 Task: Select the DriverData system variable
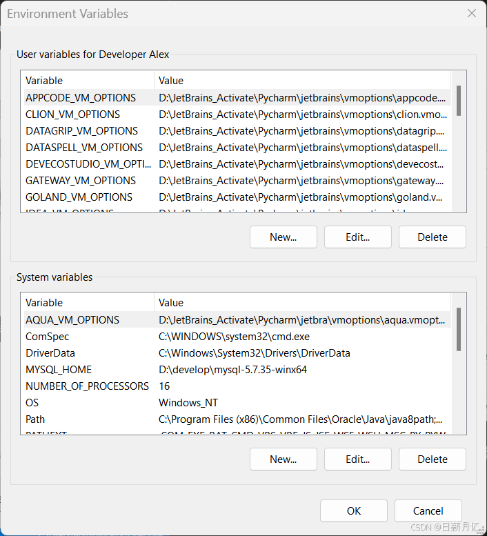pos(237,353)
